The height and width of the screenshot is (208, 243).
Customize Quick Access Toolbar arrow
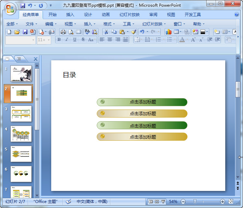(x=51, y=6)
